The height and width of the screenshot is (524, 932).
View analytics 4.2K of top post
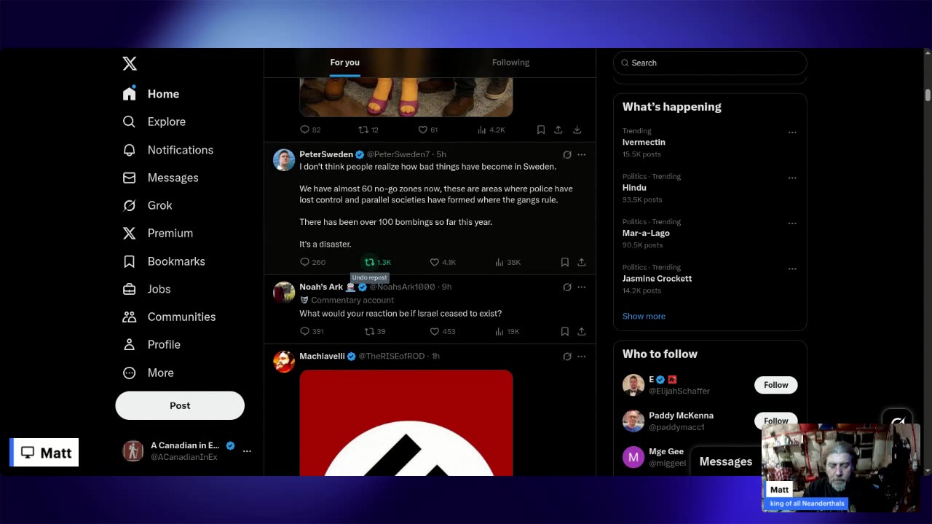pos(491,130)
